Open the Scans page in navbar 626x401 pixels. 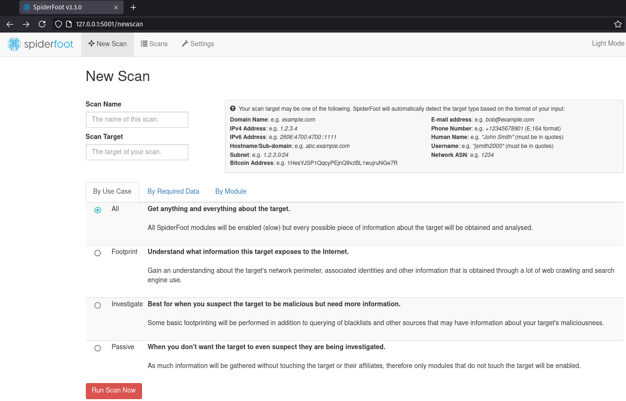[154, 44]
